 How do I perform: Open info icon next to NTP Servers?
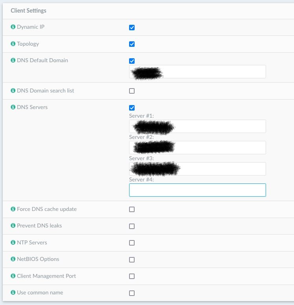13,242
